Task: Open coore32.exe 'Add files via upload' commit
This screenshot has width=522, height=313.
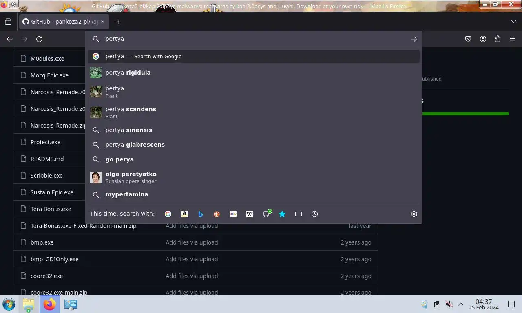Action: (192, 276)
